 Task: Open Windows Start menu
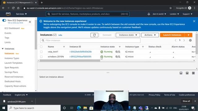[x=4, y=108]
